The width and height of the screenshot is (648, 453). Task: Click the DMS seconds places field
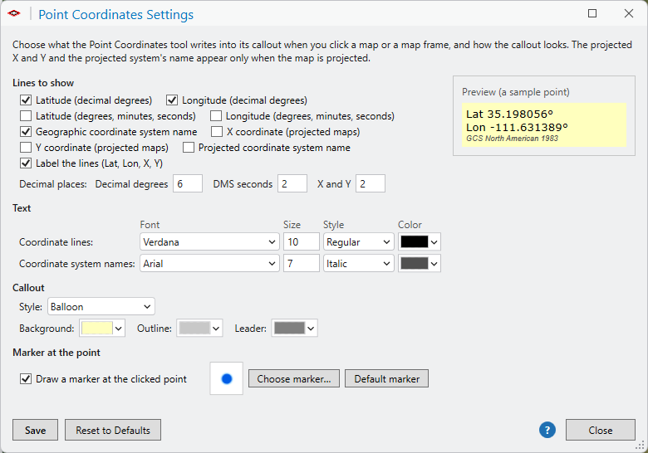(x=292, y=183)
